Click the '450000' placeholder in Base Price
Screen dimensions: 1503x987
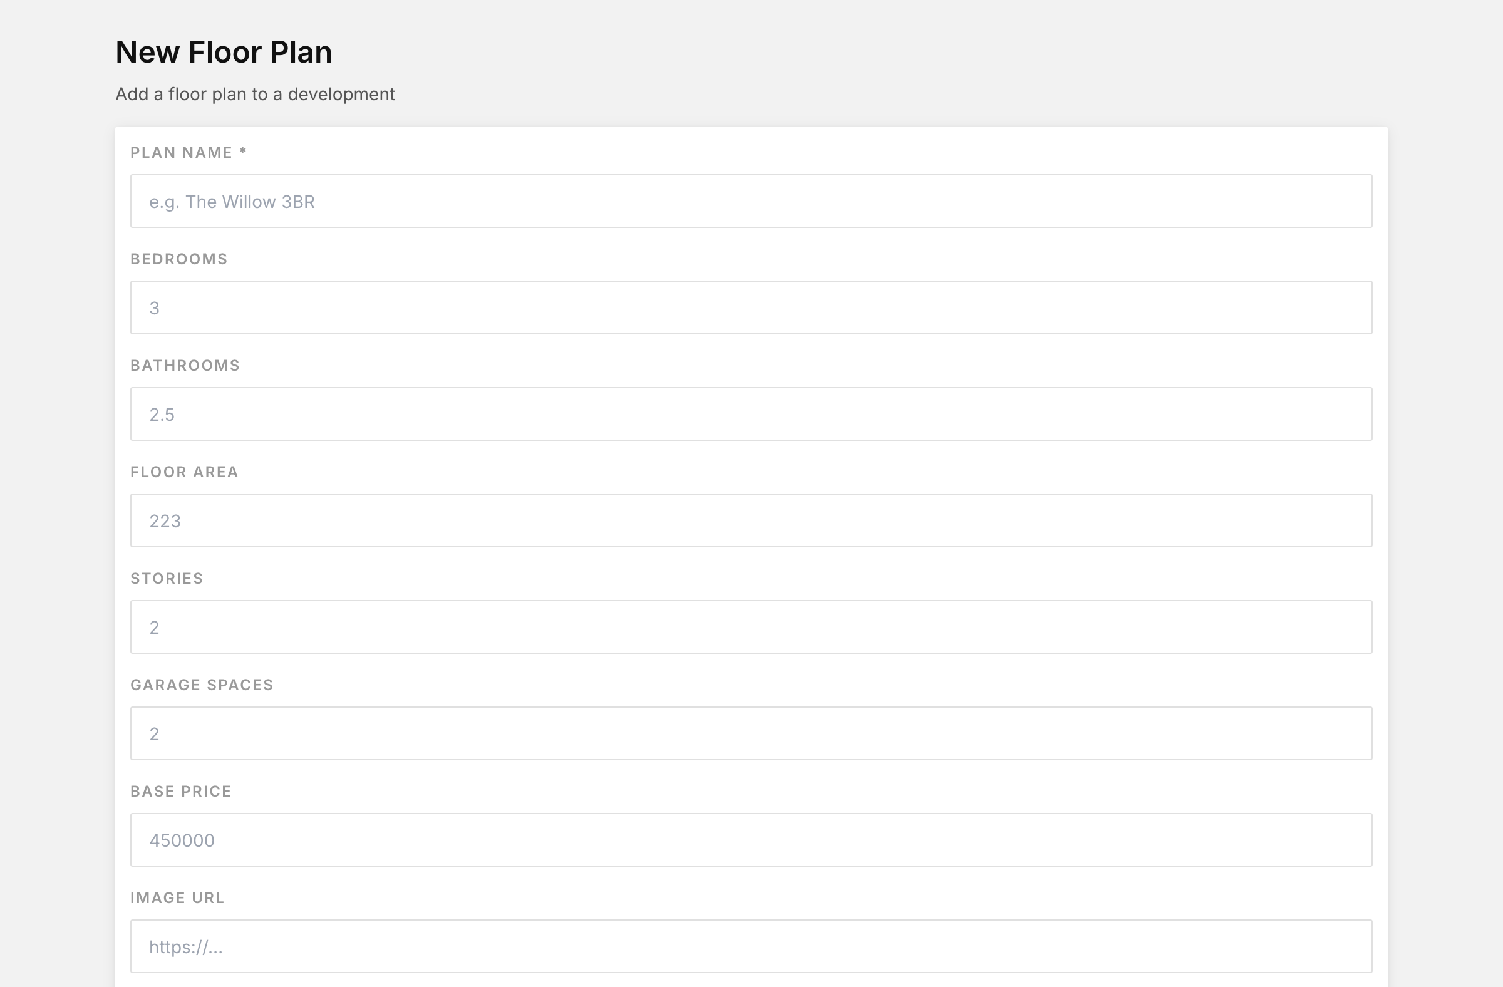(x=182, y=840)
